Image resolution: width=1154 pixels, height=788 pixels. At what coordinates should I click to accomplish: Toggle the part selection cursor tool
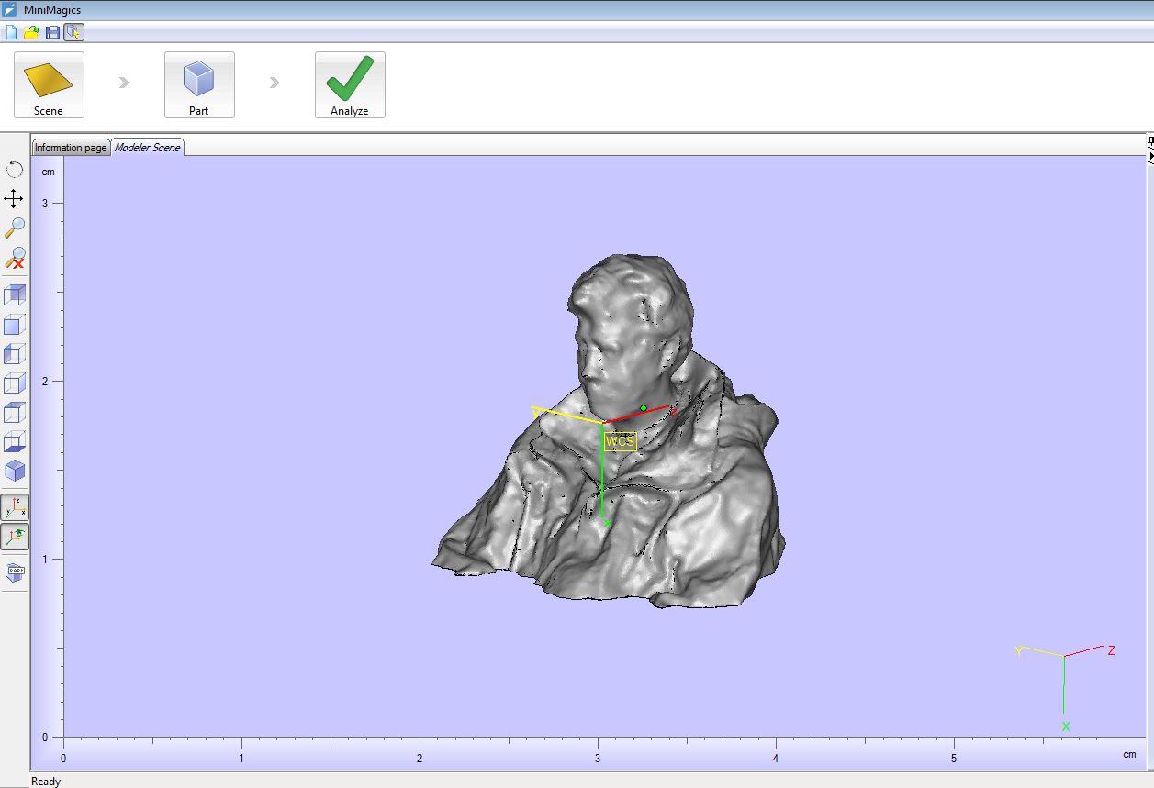pyautogui.click(x=73, y=33)
